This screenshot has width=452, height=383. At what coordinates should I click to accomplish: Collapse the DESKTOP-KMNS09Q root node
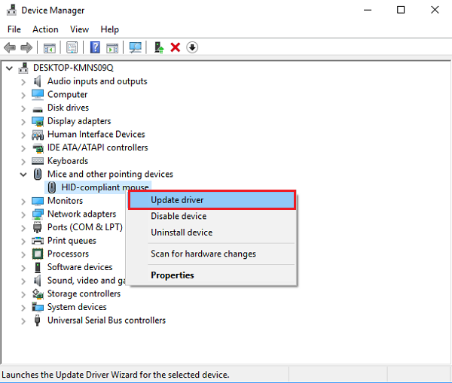9,68
